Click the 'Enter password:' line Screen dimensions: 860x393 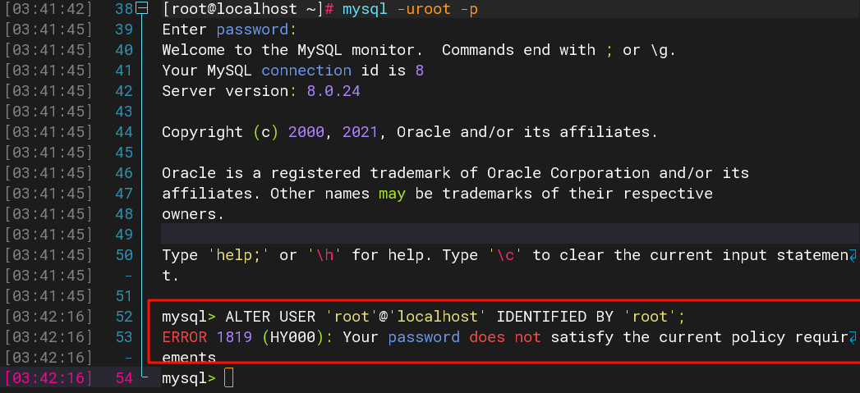coord(229,30)
